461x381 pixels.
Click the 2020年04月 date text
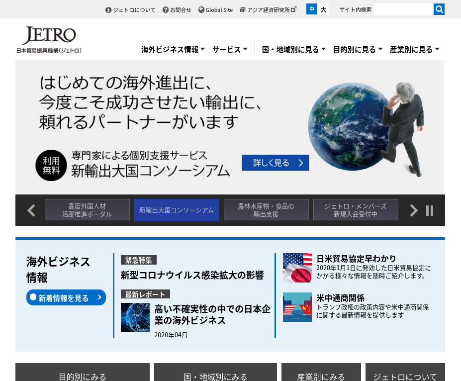171,335
